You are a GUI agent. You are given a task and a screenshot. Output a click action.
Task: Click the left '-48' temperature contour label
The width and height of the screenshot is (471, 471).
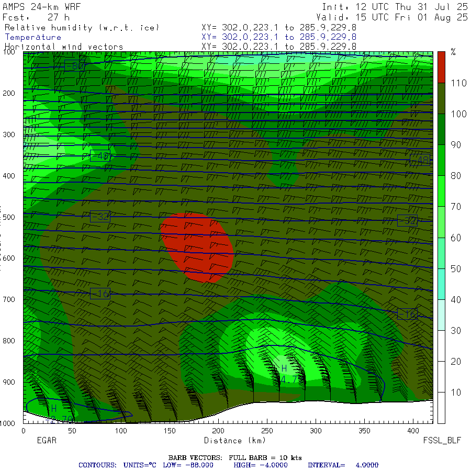(x=100, y=156)
